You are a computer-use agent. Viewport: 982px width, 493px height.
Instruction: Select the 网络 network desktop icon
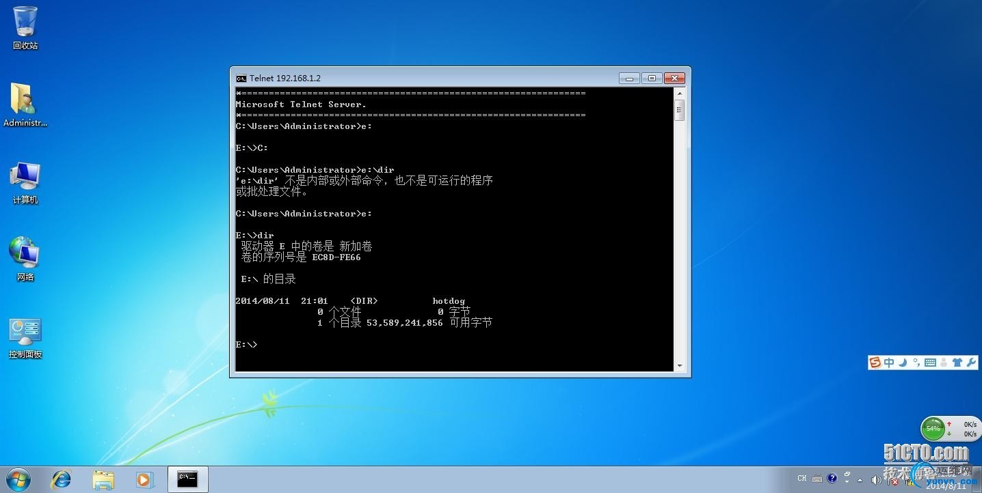point(25,259)
